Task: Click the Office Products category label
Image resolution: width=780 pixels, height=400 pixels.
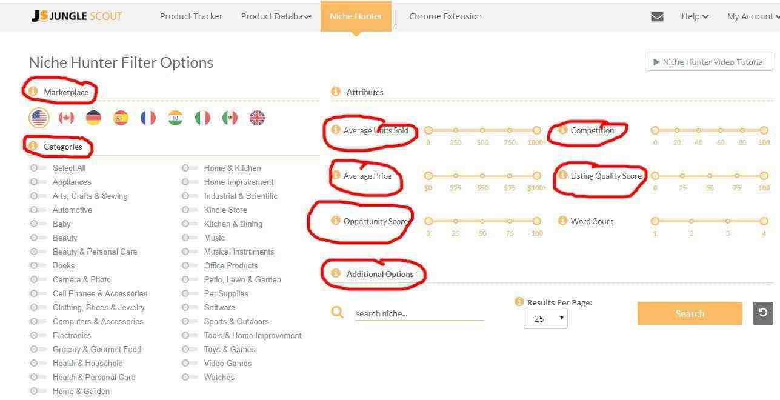Action: tap(231, 265)
